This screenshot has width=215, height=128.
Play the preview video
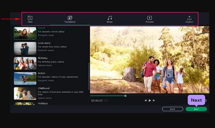150,100
